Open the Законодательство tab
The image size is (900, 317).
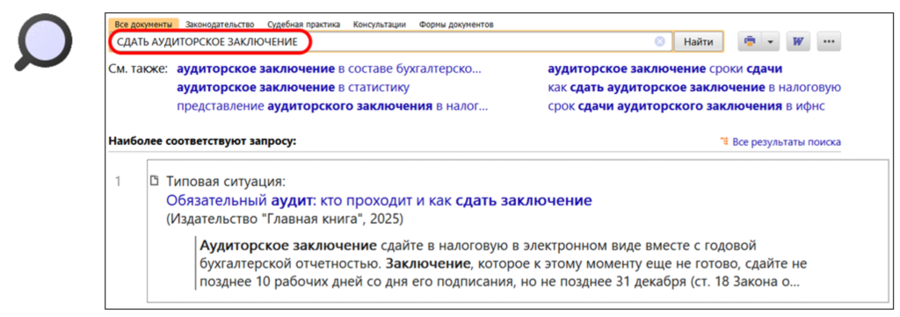point(219,25)
